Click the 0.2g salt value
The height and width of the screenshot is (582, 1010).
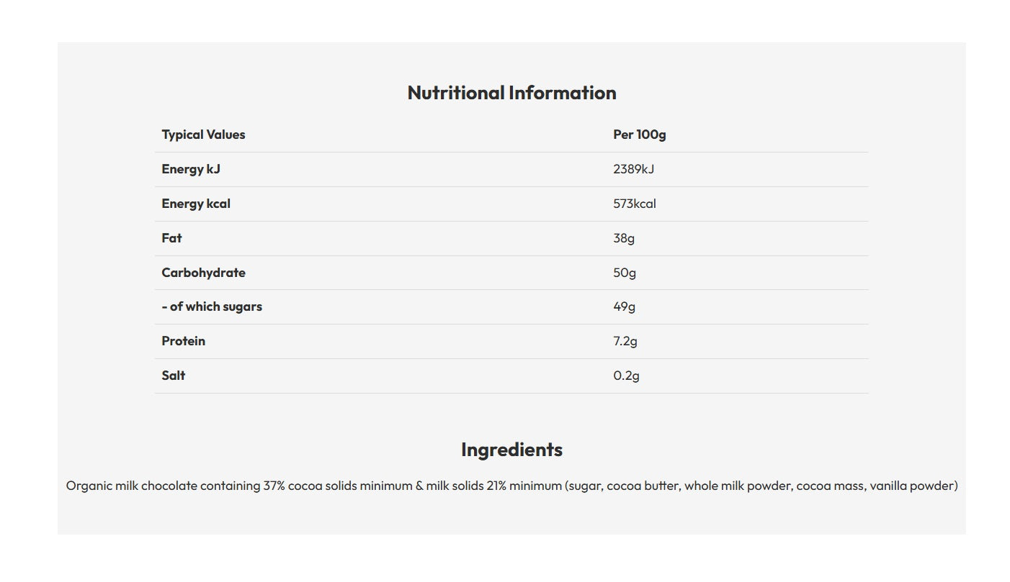(x=627, y=376)
